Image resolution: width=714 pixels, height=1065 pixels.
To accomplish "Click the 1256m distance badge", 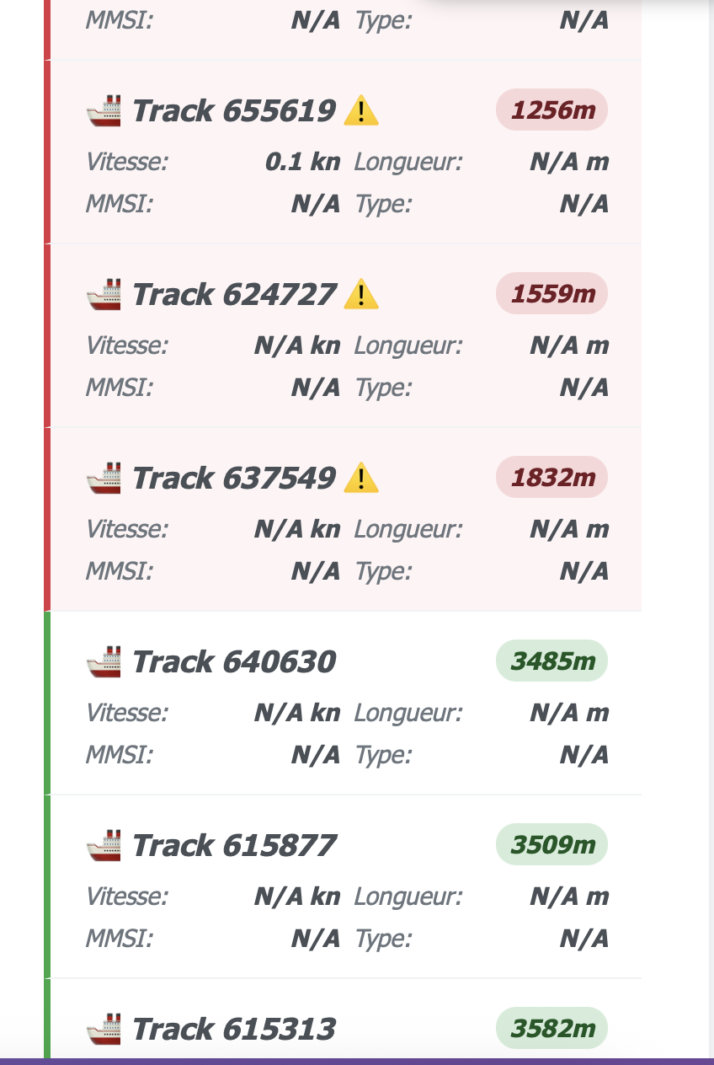I will (551, 110).
